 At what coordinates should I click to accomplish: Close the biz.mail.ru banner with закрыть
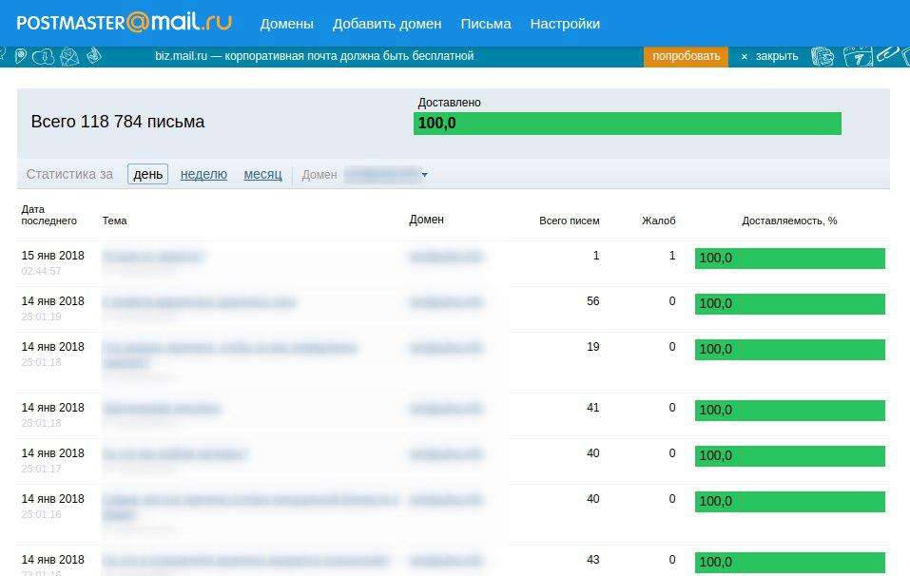point(769,56)
